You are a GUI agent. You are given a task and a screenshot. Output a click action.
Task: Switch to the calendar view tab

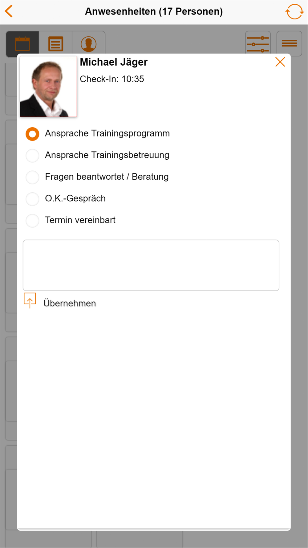coord(22,43)
